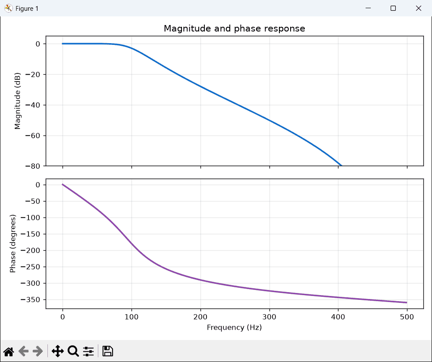Screen dimensions: 432x362
Task: Reset the plot with the Home icon
Action: pyautogui.click(x=9, y=352)
